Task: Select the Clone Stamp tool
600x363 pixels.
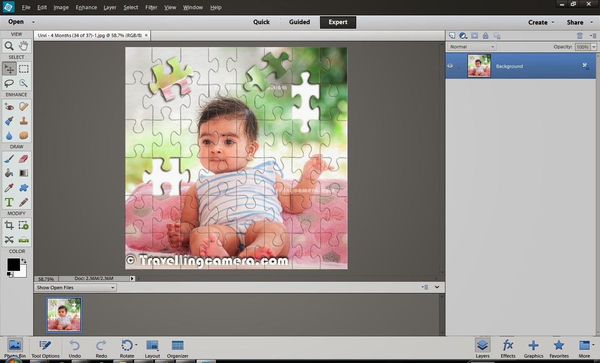Action: click(x=24, y=121)
